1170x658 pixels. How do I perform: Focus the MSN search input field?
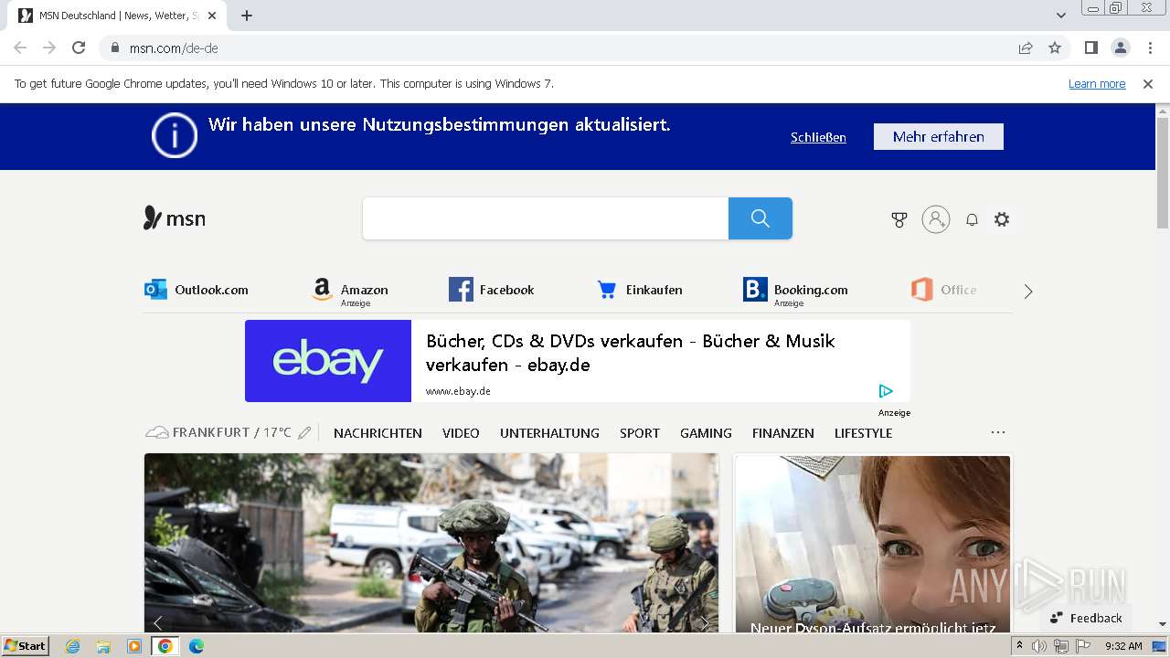pyautogui.click(x=546, y=218)
